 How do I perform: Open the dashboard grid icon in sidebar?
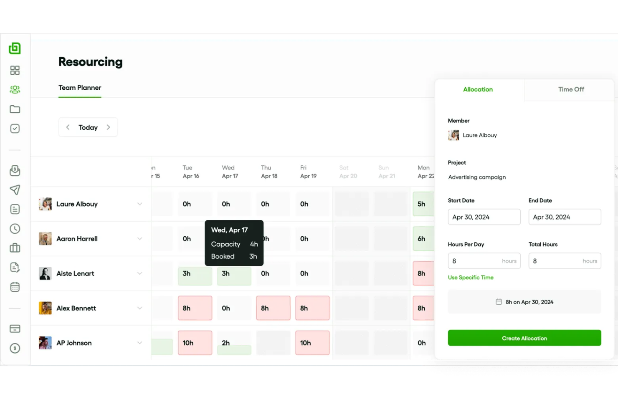15,70
